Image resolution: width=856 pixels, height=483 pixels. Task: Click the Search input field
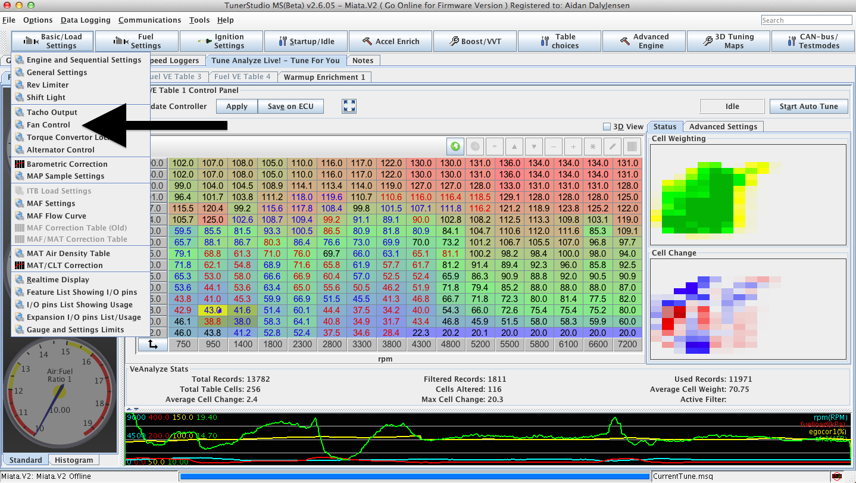[806, 20]
